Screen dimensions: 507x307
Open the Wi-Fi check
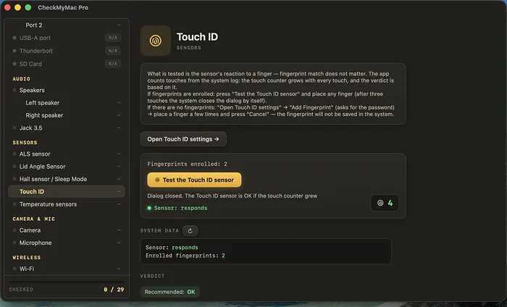pos(67,269)
